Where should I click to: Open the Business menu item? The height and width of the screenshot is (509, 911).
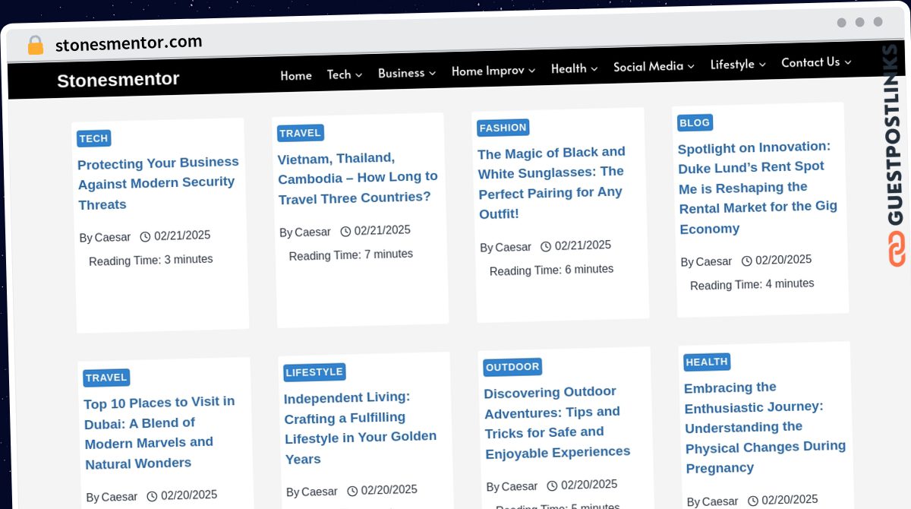(x=401, y=73)
